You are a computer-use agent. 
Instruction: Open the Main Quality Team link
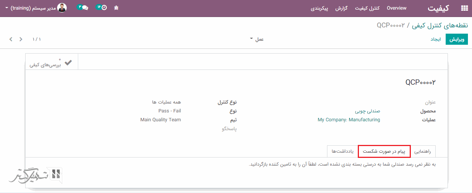pyautogui.click(x=161, y=120)
